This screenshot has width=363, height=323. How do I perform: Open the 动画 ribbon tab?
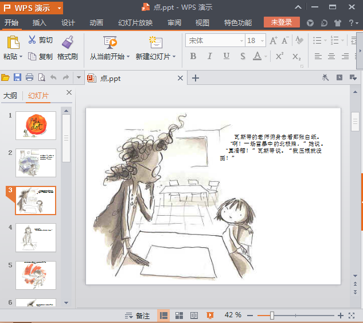(x=96, y=23)
